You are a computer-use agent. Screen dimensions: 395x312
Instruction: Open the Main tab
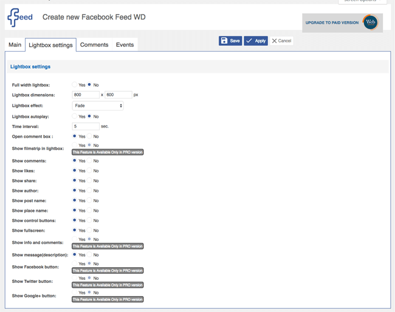coord(15,45)
